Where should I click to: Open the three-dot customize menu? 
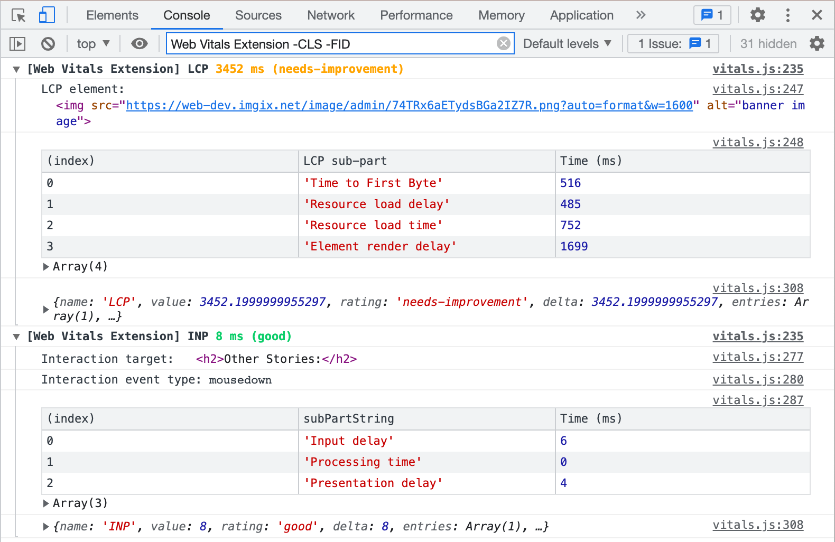point(787,15)
